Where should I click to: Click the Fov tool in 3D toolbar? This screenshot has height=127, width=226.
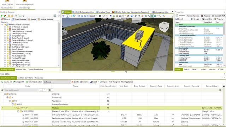click(106, 16)
